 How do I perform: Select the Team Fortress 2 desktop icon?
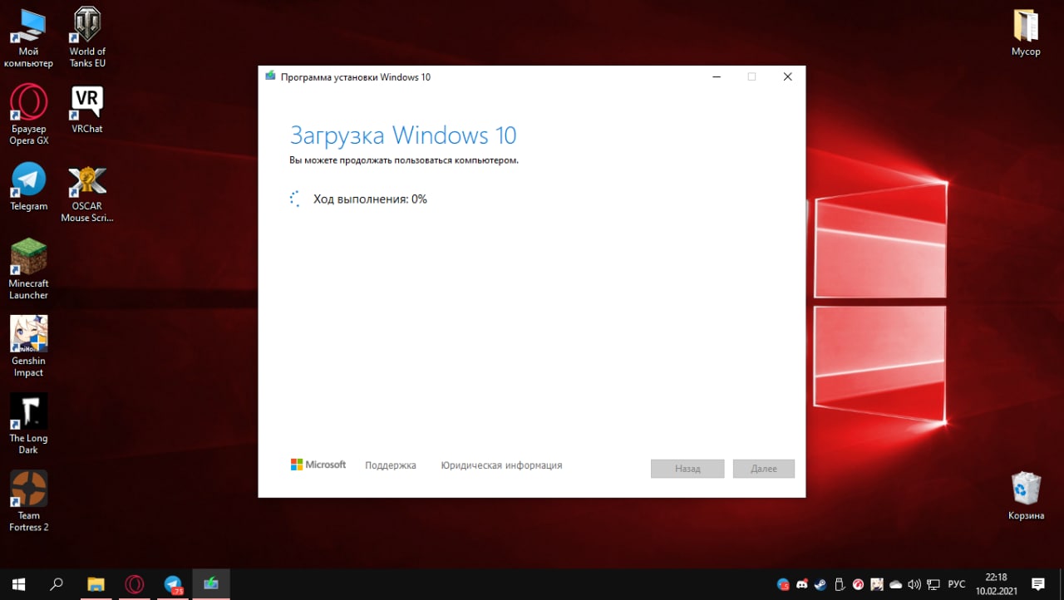pyautogui.click(x=28, y=500)
